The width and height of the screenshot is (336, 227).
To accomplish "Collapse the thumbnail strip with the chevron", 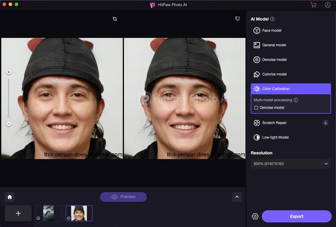I will [x=237, y=197].
